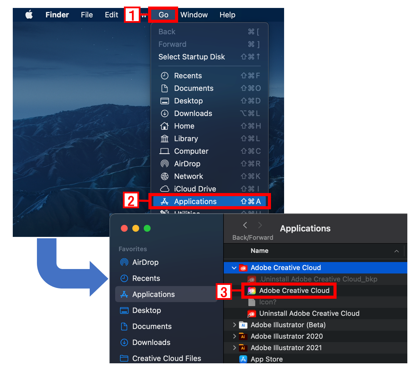The image size is (417, 374).
Task: Open the Help menu
Action: (227, 15)
